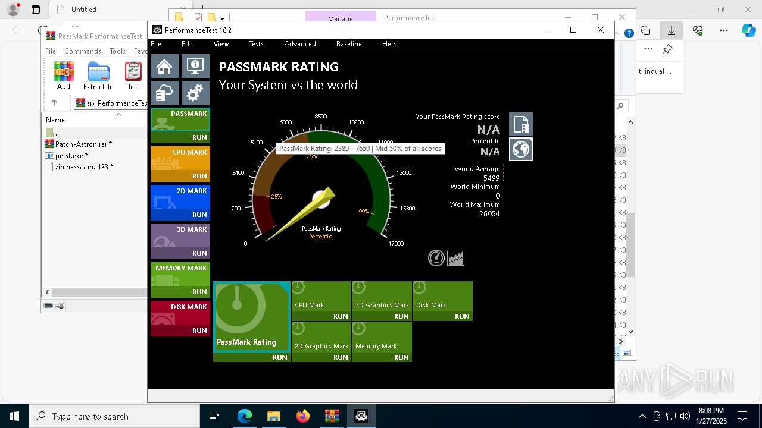Open the View menu in PerformanceTest

point(221,44)
